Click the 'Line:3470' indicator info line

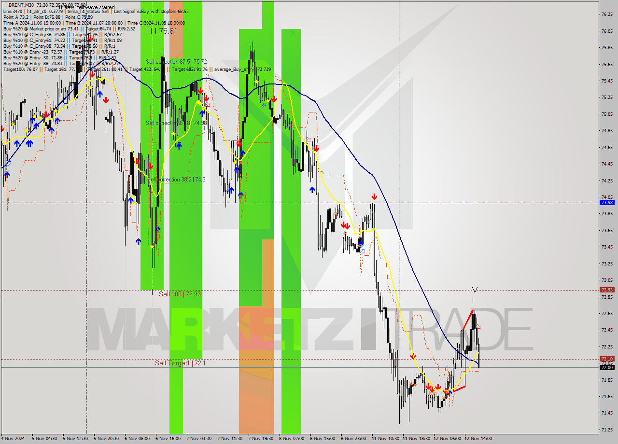click(x=96, y=12)
